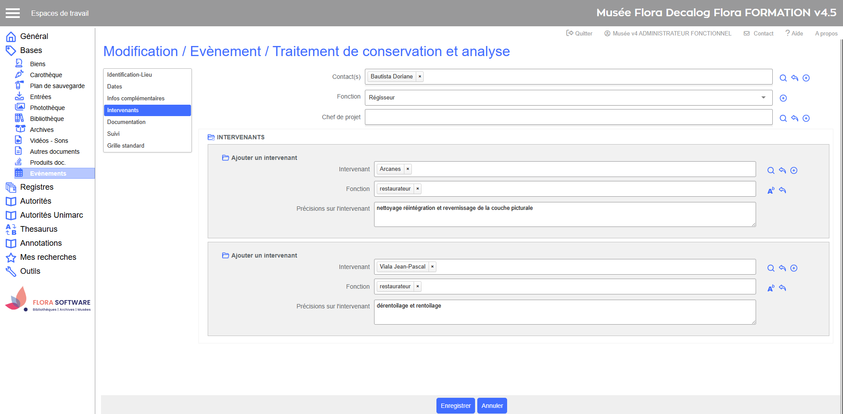Click thesaurus icon beside first restaurateur Fonction

pos(771,191)
